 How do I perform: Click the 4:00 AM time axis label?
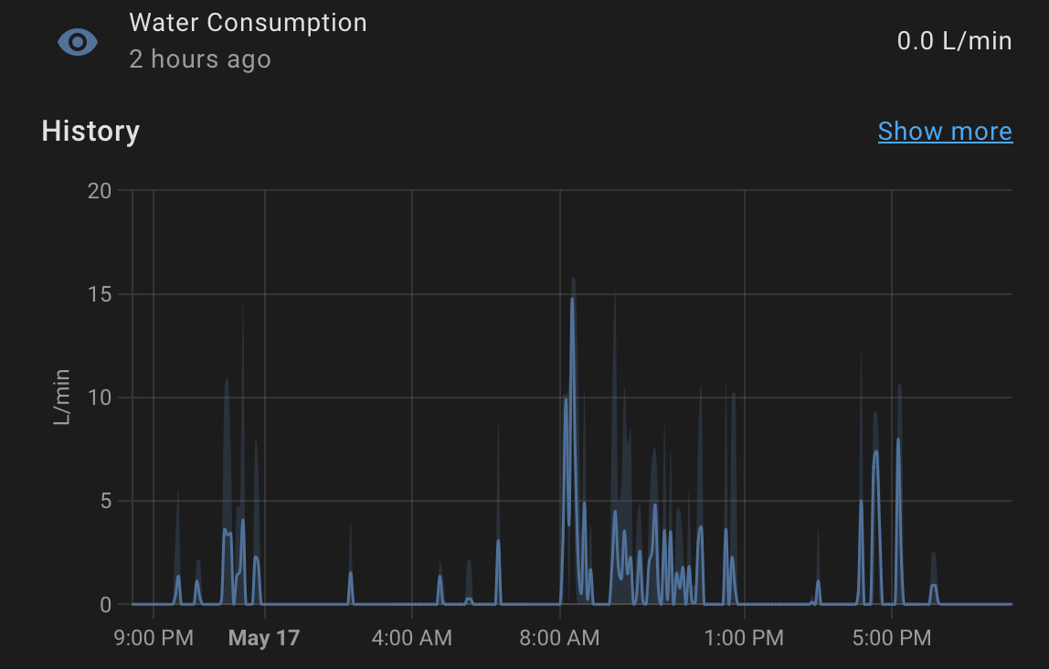pyautogui.click(x=412, y=637)
